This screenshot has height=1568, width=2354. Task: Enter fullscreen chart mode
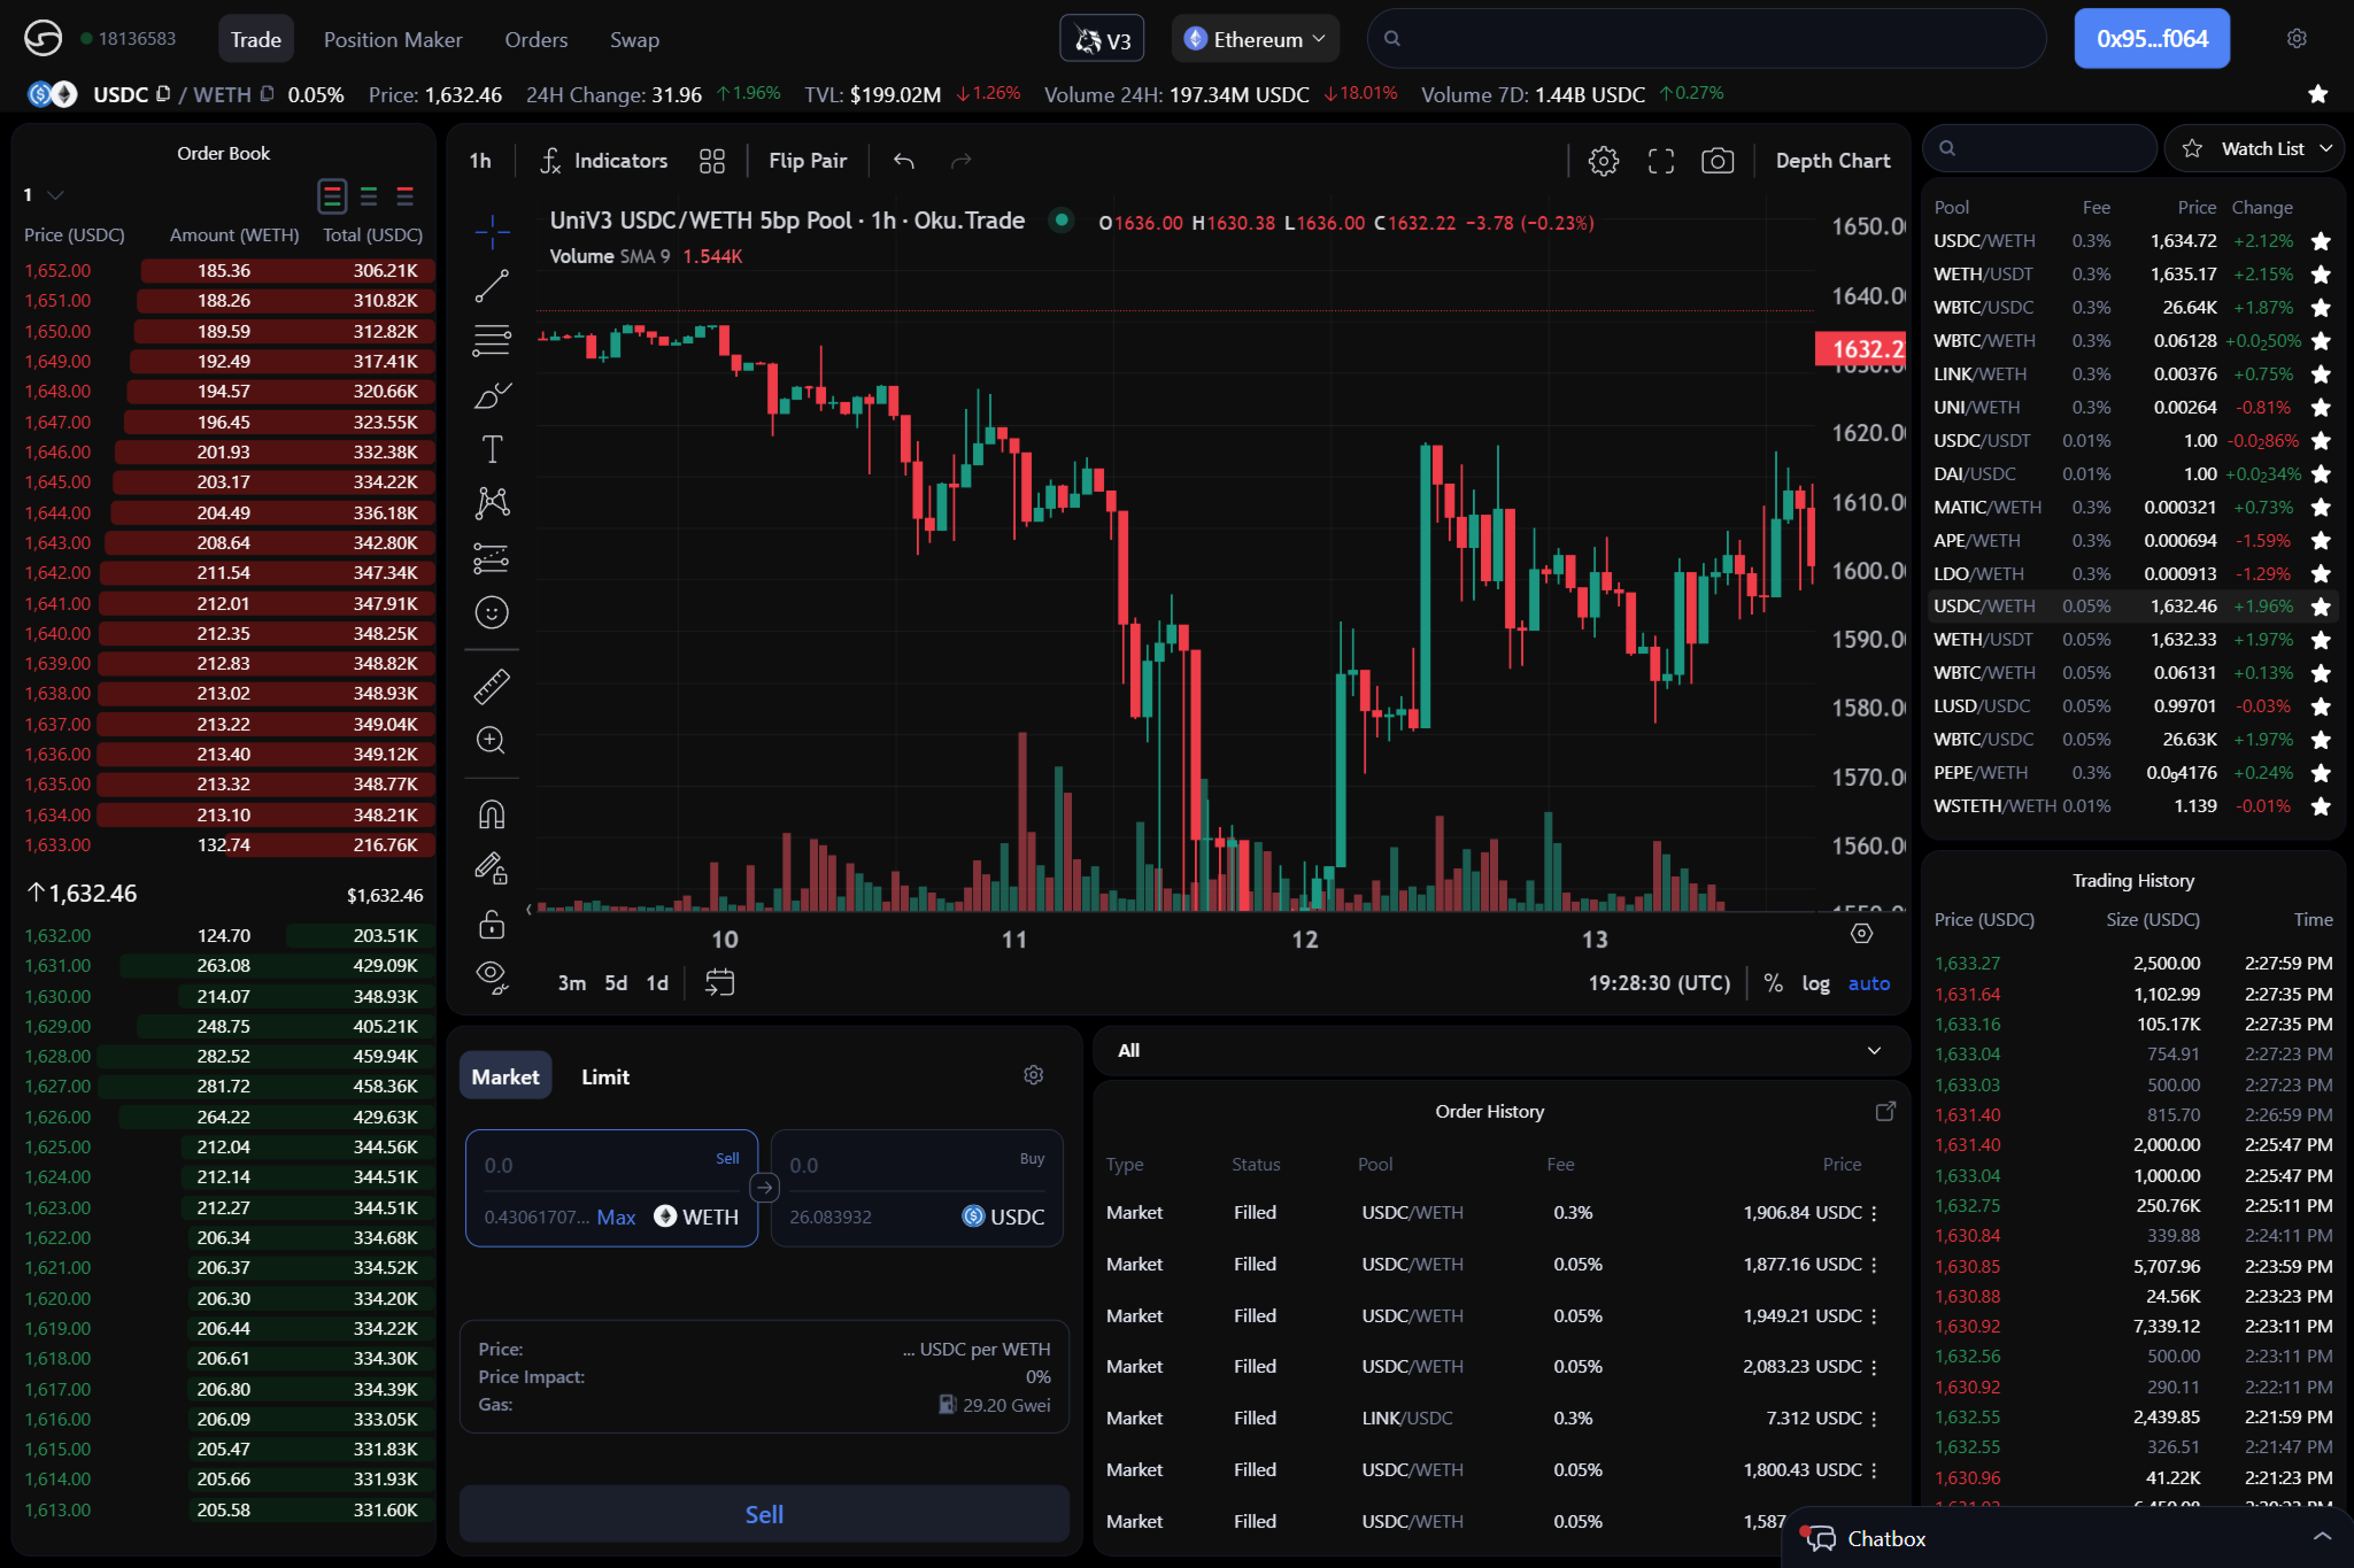click(1660, 160)
